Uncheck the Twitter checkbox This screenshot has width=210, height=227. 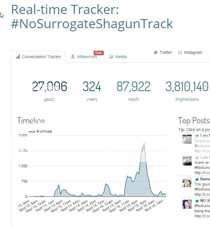pyautogui.click(x=156, y=52)
